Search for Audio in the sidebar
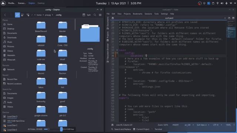This screenshot has height=133, width=237. pyautogui.click(x=10, y=102)
